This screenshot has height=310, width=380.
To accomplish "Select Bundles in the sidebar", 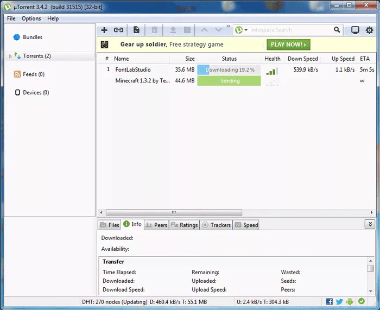I will point(33,37).
